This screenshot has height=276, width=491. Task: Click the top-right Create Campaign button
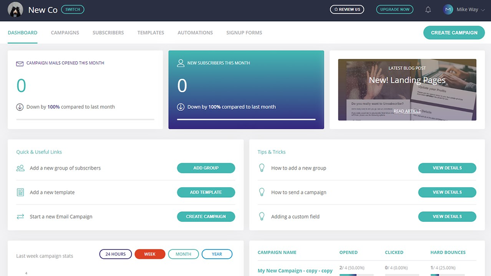point(454,33)
